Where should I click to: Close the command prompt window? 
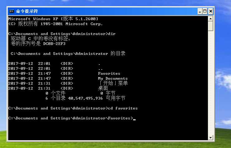(x=211, y=11)
